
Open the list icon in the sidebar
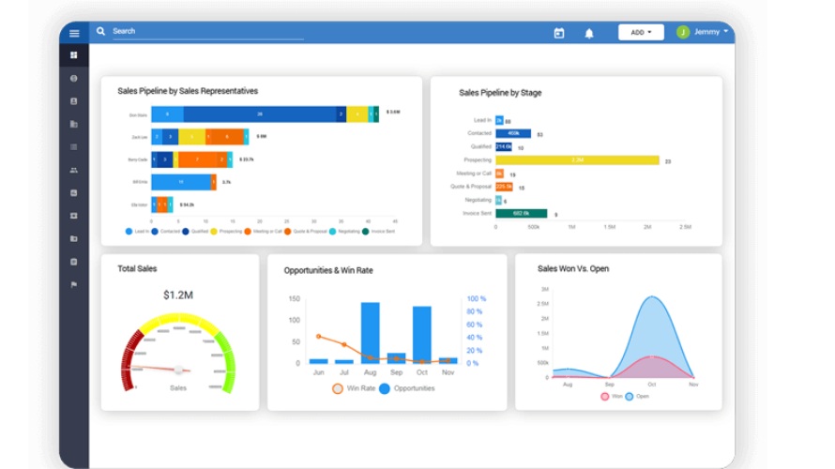74,147
